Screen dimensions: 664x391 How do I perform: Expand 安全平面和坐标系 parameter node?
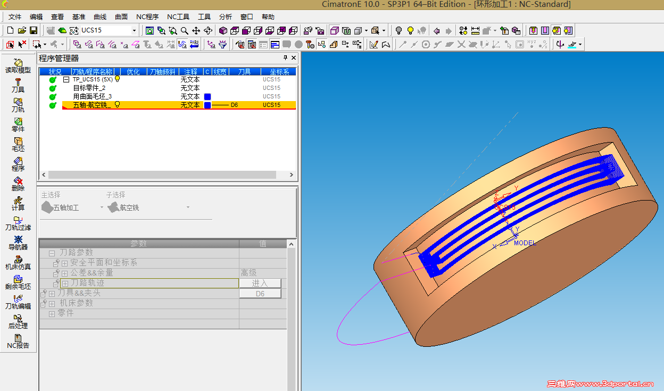[64, 263]
